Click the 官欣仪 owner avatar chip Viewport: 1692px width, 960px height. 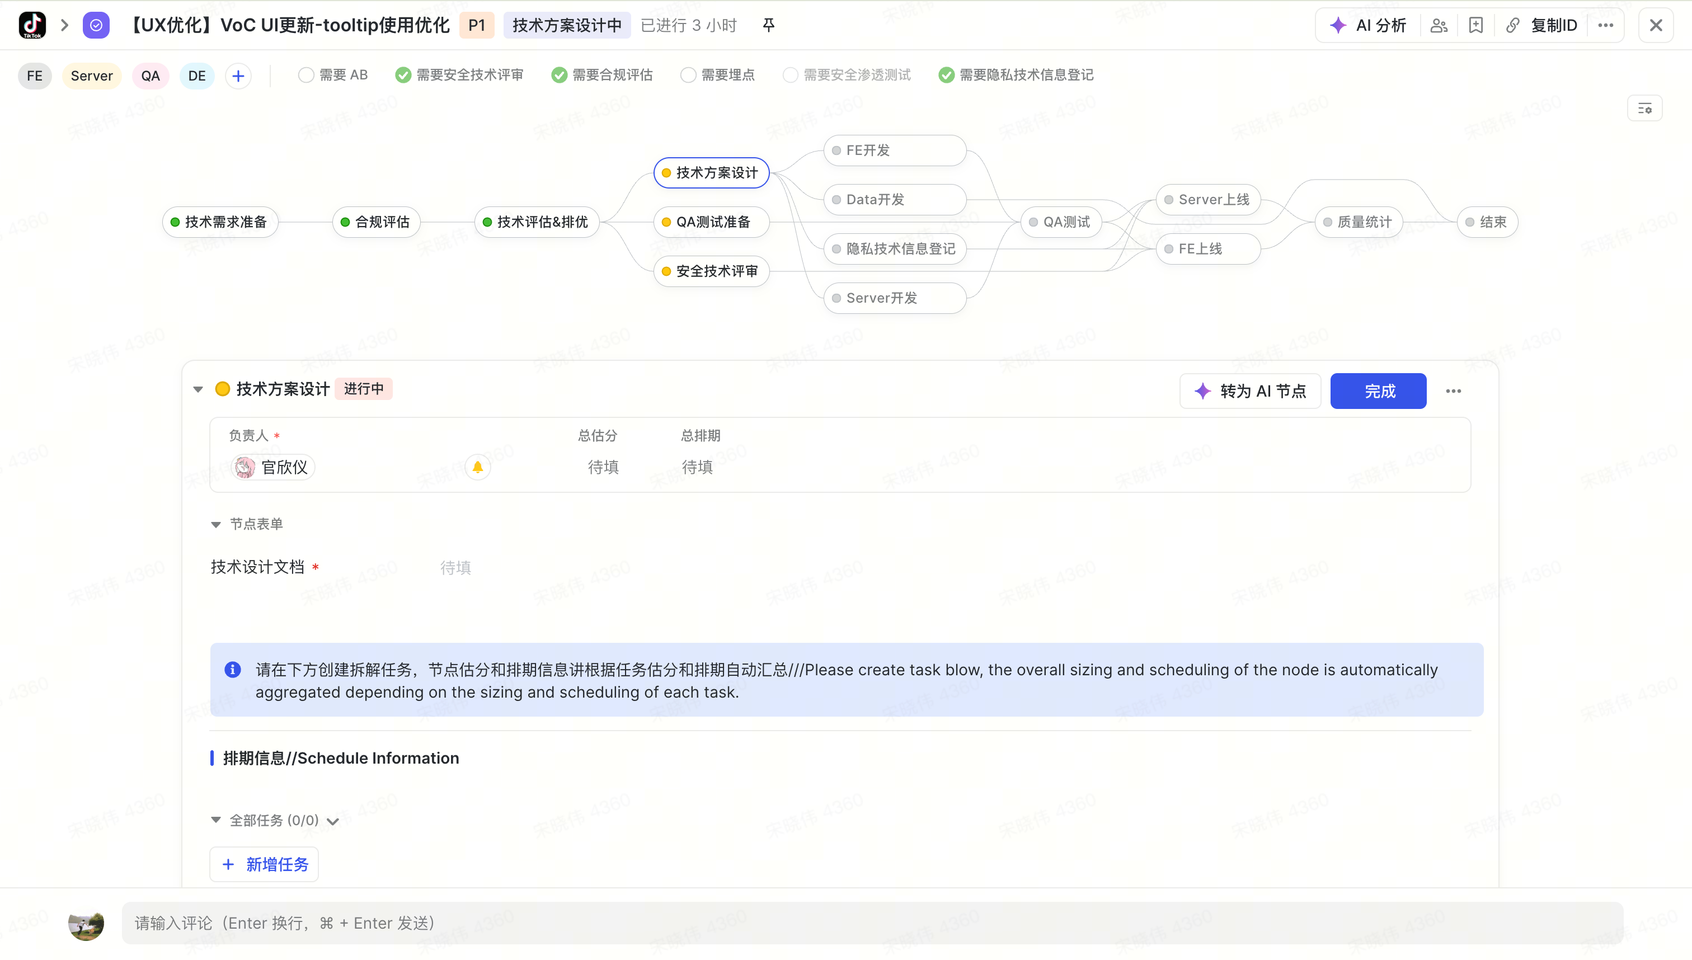272,467
